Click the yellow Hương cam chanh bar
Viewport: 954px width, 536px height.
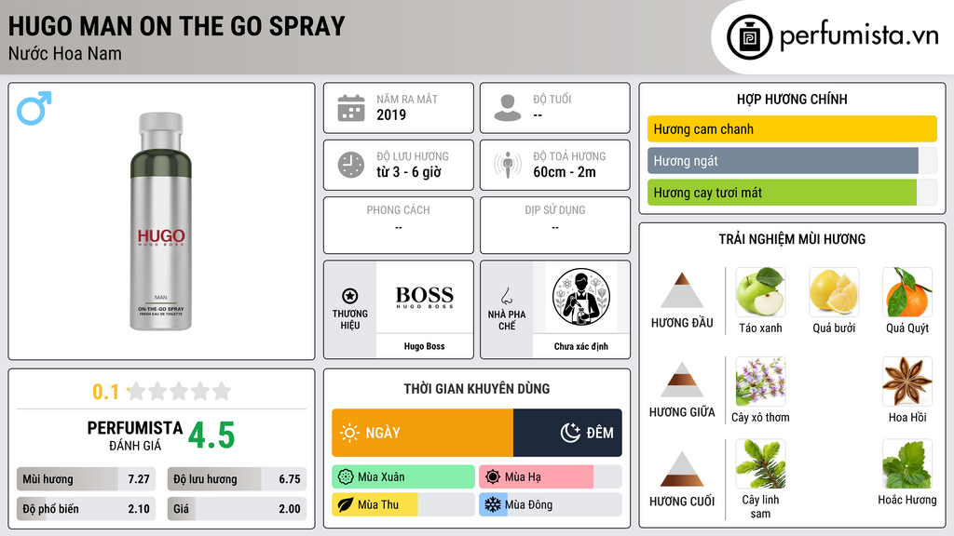pyautogui.click(x=792, y=128)
